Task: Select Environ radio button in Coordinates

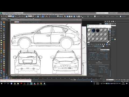Action: click(x=93, y=50)
